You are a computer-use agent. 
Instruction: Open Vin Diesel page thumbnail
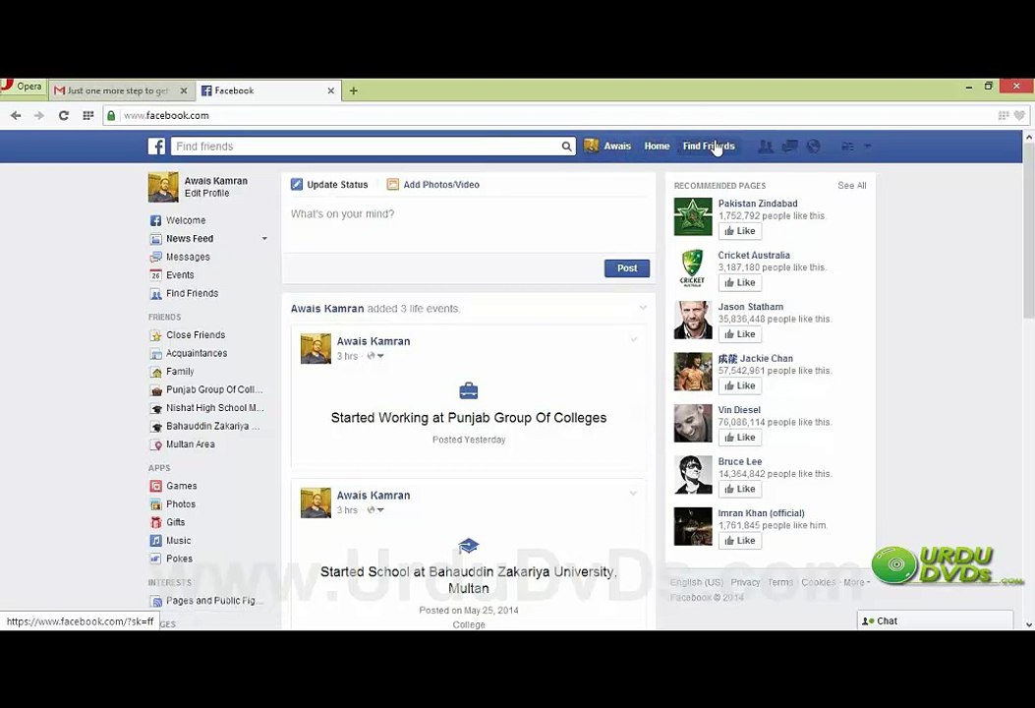tap(693, 424)
